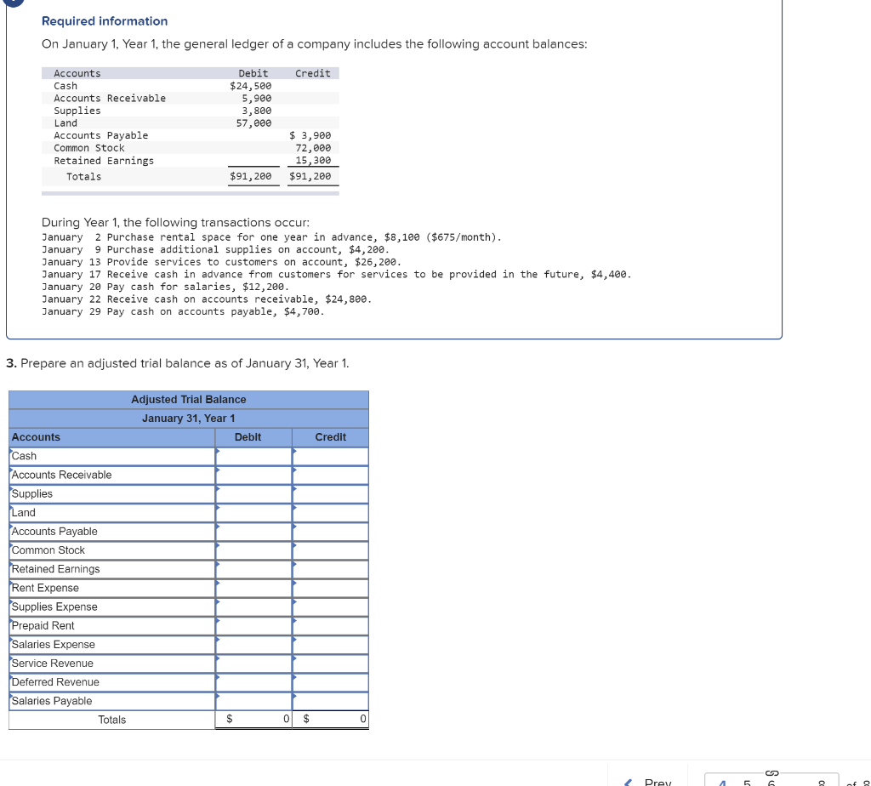Click the Totals debit field at table bottom
This screenshot has width=871, height=786.
point(253,719)
